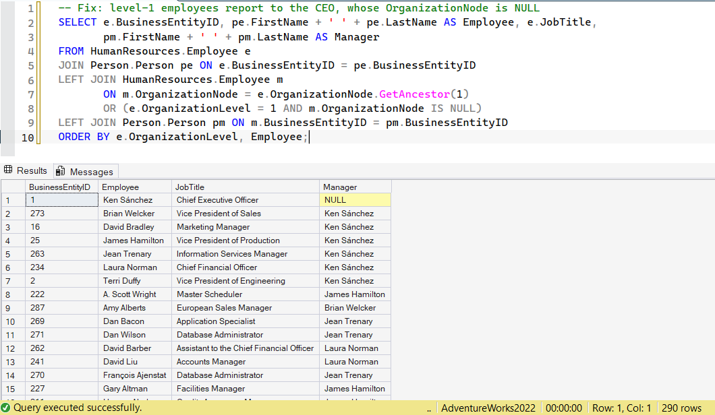Image resolution: width=715 pixels, height=415 pixels.
Task: Click 'Jean Trenary' in Employee column
Action: tap(134, 254)
